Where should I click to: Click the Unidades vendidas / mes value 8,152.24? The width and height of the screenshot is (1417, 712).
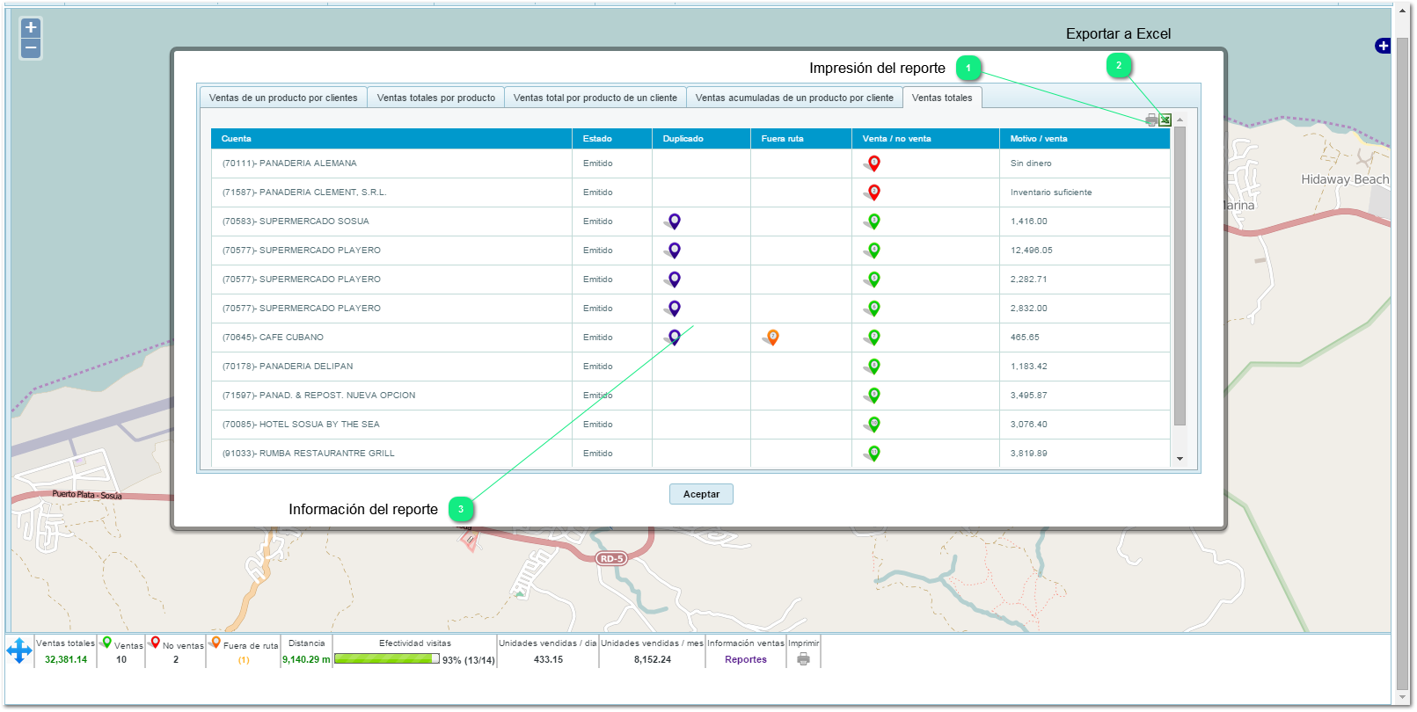[x=653, y=659]
